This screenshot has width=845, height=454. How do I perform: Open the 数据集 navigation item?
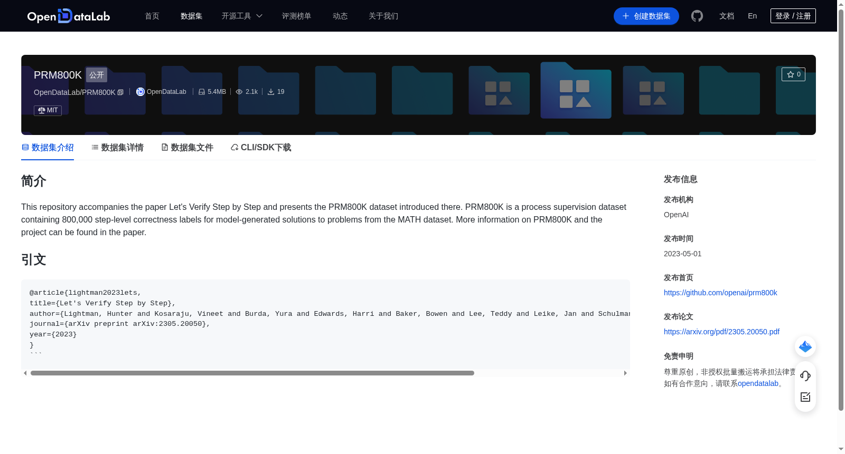coord(192,16)
